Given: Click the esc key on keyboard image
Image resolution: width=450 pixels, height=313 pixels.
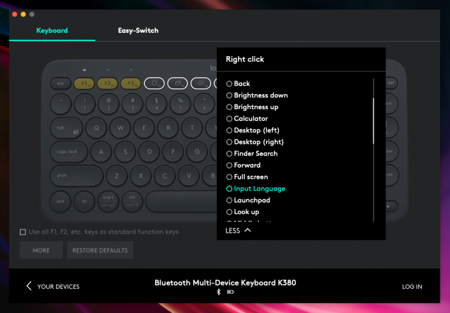Looking at the screenshot, I should (61, 83).
